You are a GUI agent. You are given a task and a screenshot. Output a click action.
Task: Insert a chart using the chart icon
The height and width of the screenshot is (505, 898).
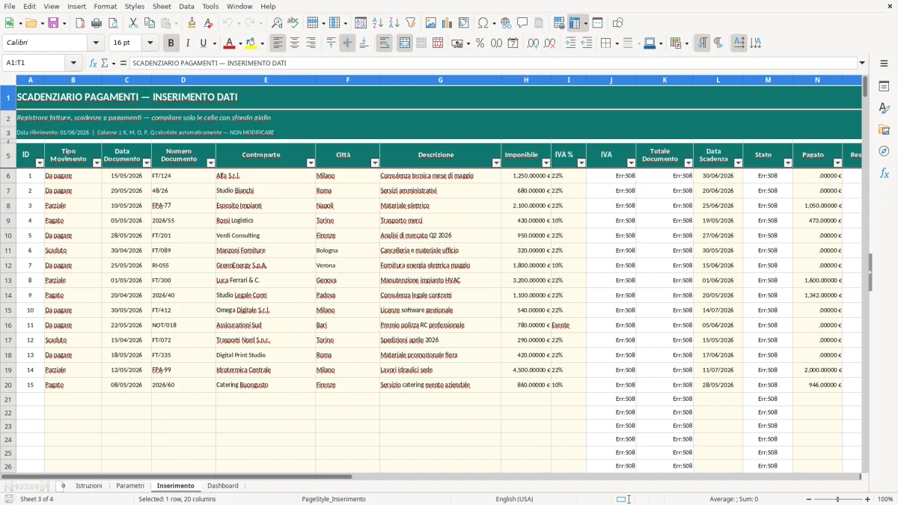[x=448, y=23]
